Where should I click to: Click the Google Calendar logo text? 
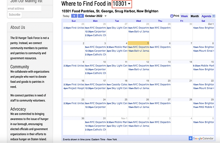203,139
